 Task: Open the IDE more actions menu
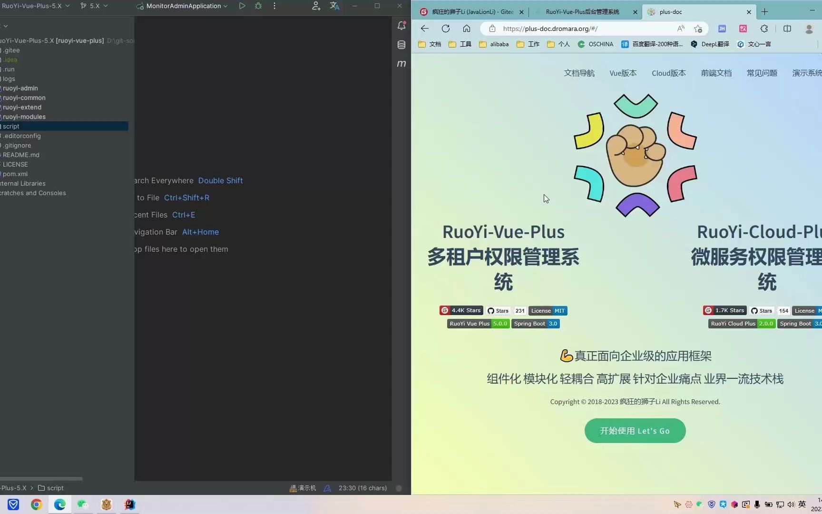(x=274, y=6)
